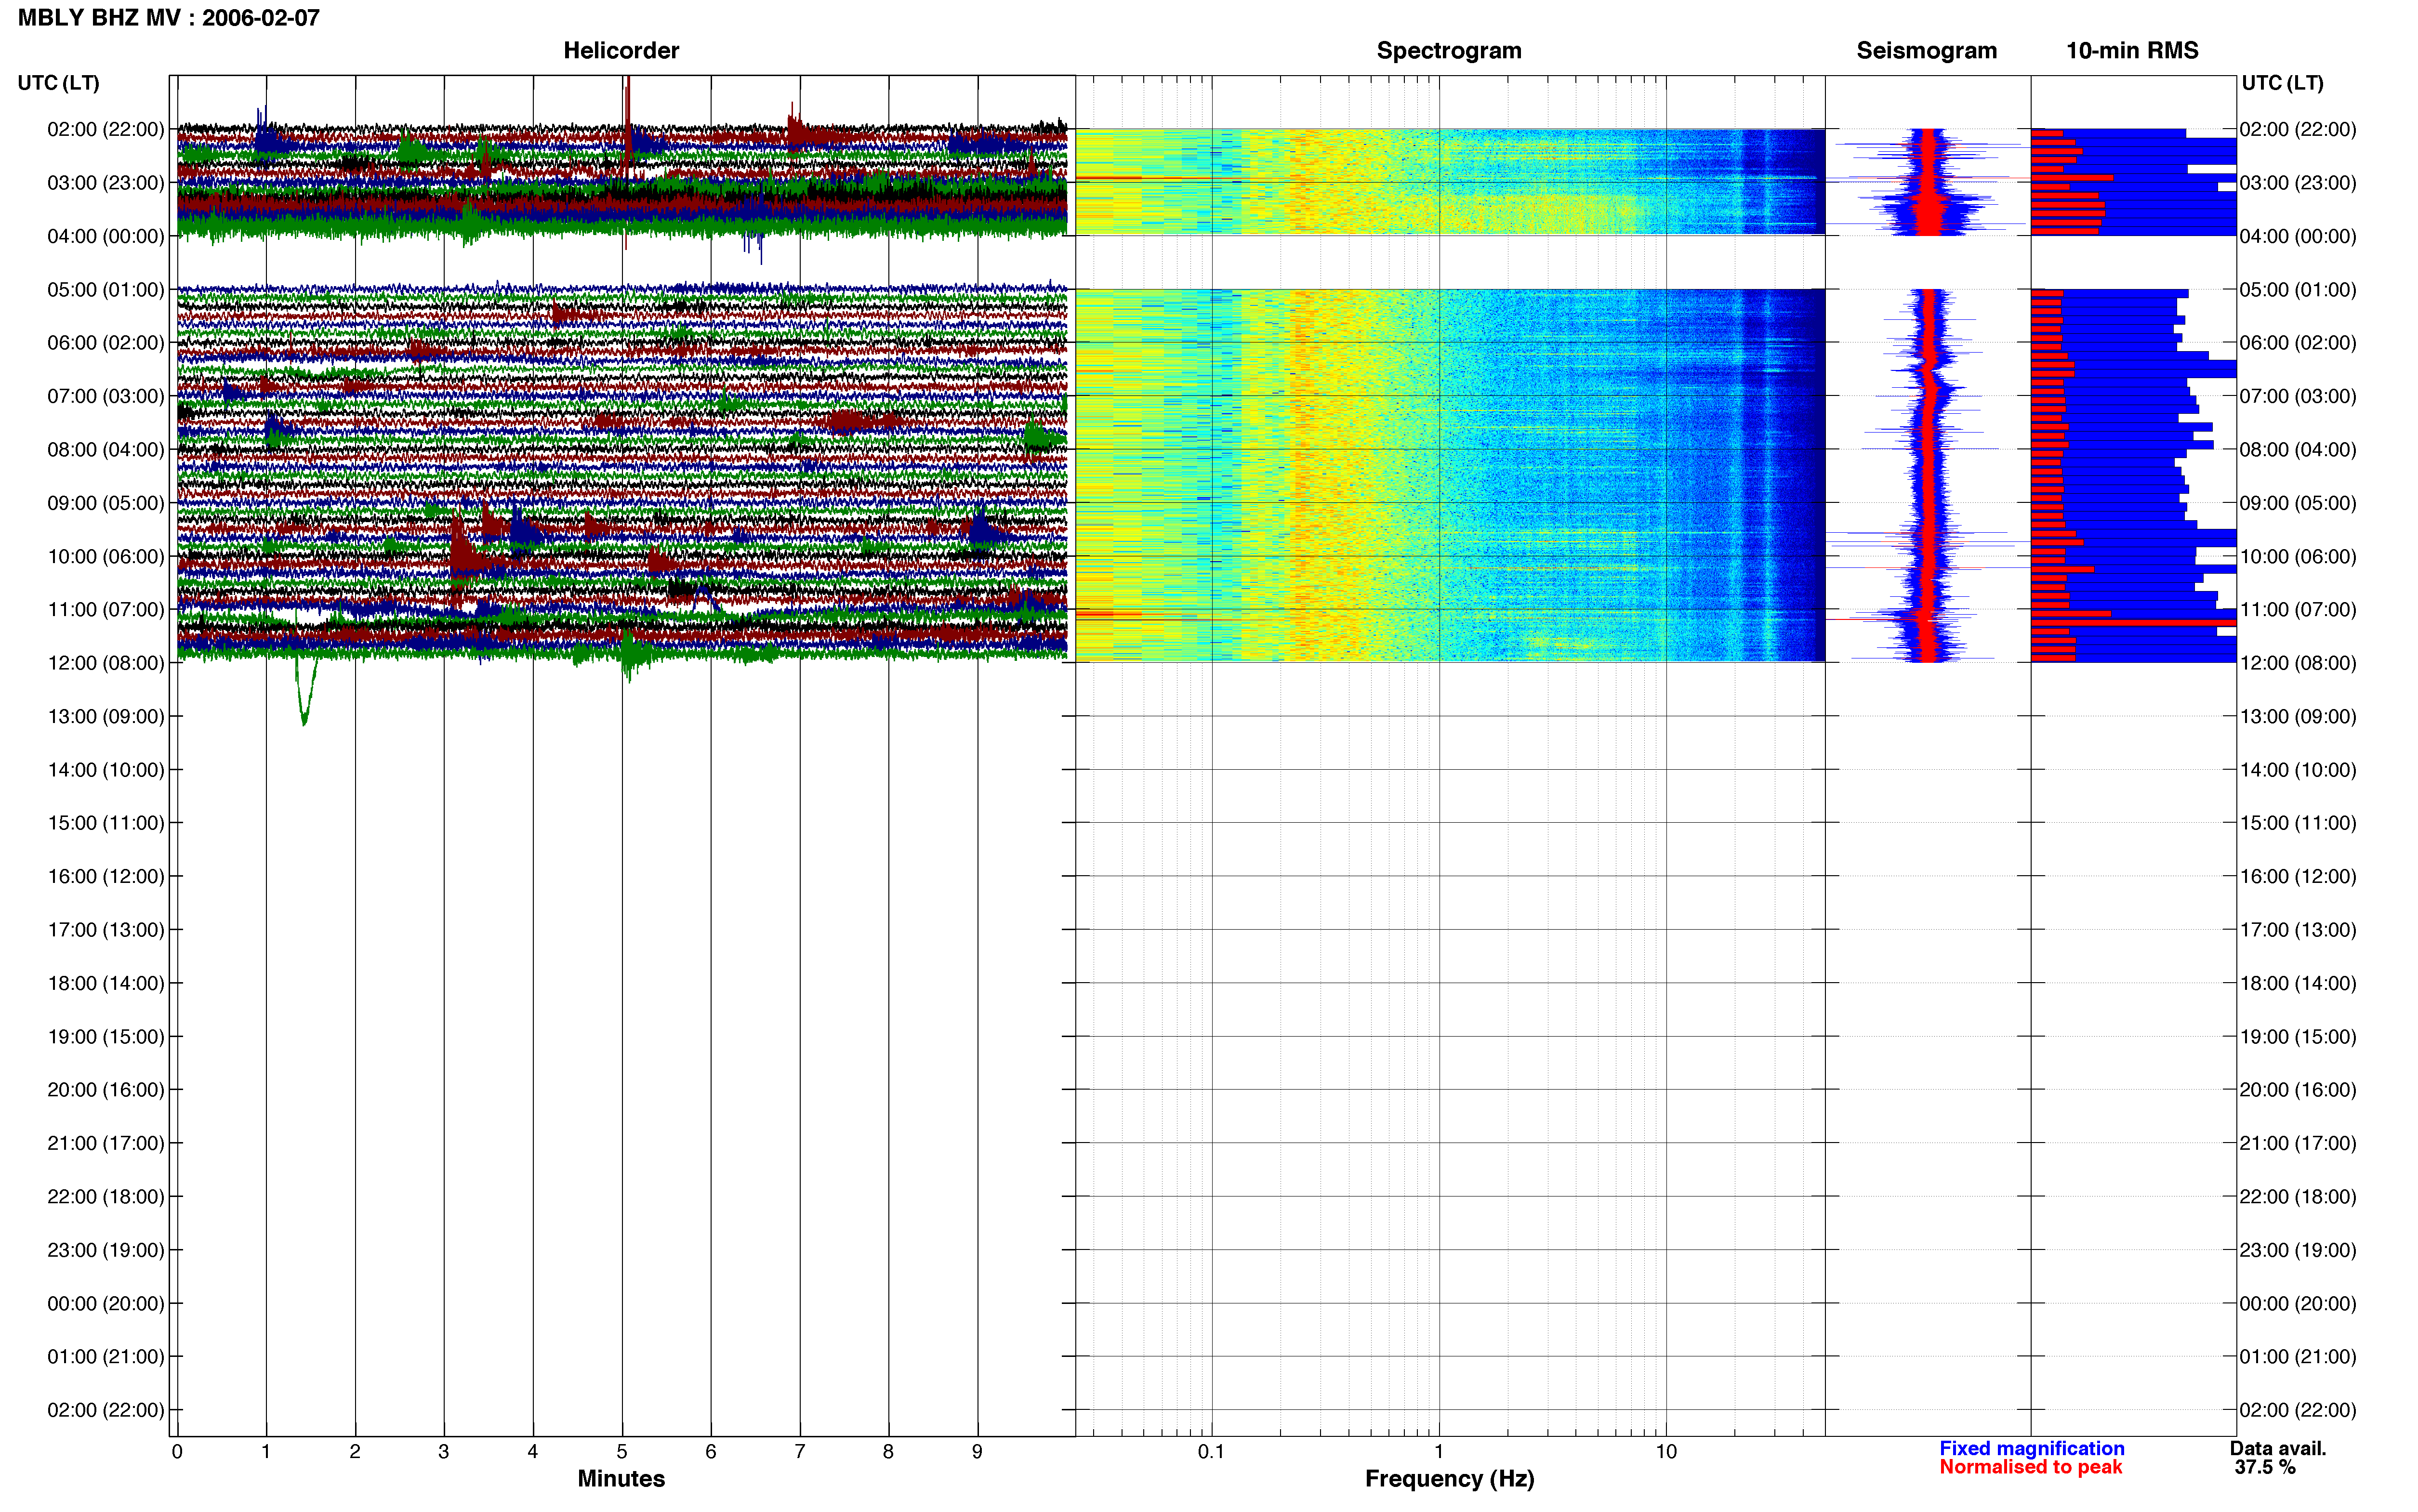
Task: Click the 10-min RMS panel heading
Action: 2132,50
